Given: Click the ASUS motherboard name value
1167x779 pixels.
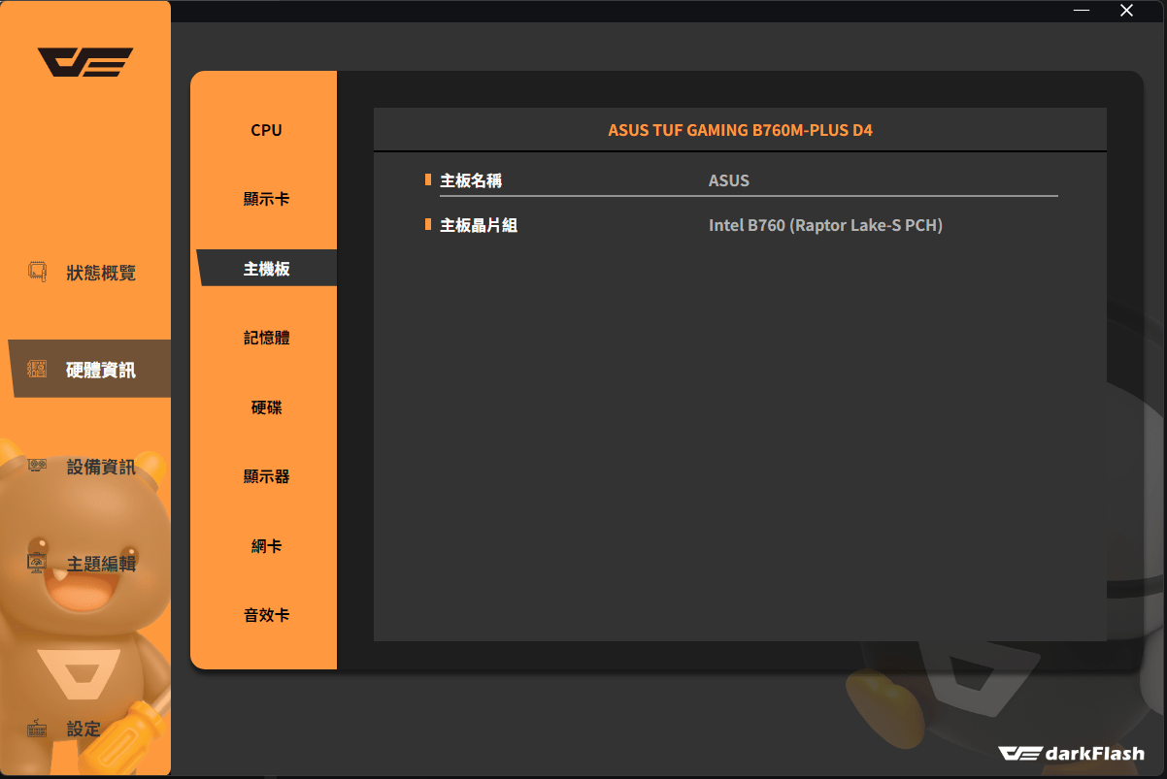Looking at the screenshot, I should (x=729, y=180).
